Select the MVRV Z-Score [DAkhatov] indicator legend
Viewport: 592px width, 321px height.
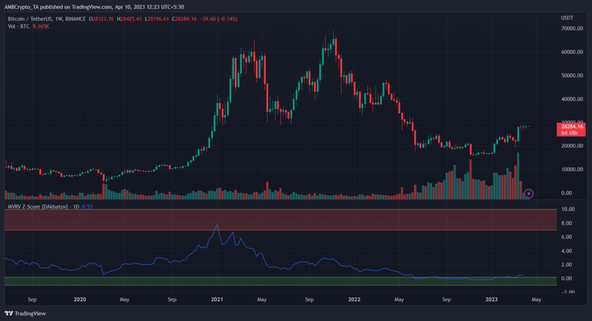37,207
